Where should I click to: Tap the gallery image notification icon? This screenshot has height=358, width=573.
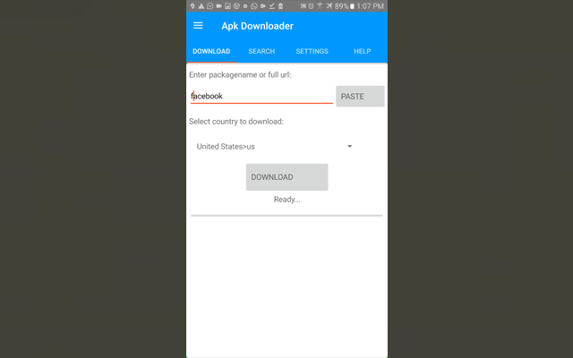click(227, 6)
